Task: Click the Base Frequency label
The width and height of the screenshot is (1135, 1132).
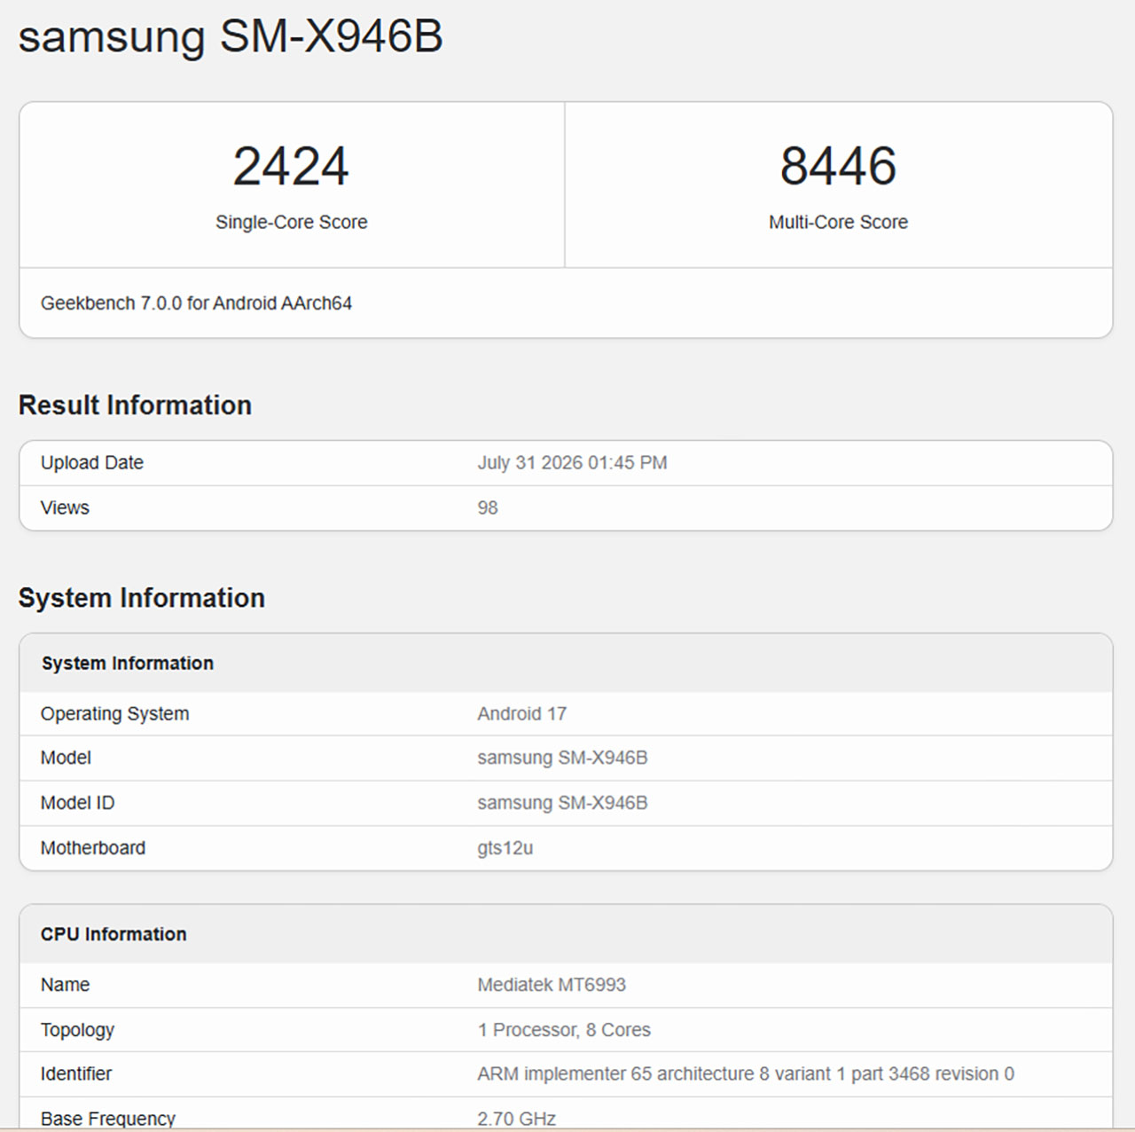Action: coord(108,1119)
